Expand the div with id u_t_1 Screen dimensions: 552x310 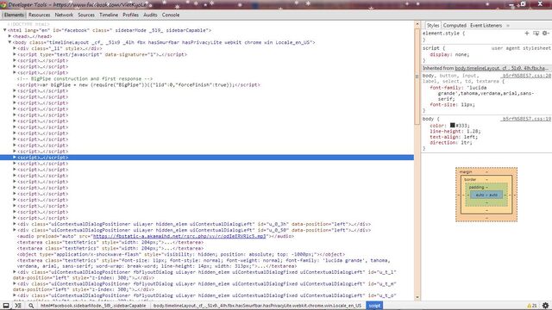pos(15,272)
